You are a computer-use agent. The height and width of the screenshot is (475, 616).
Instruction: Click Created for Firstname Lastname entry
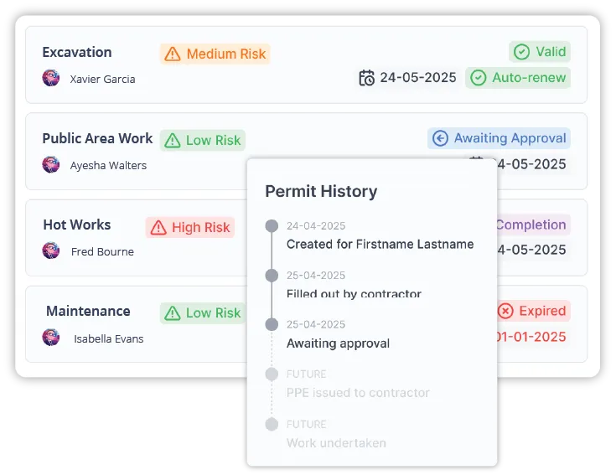(x=380, y=244)
